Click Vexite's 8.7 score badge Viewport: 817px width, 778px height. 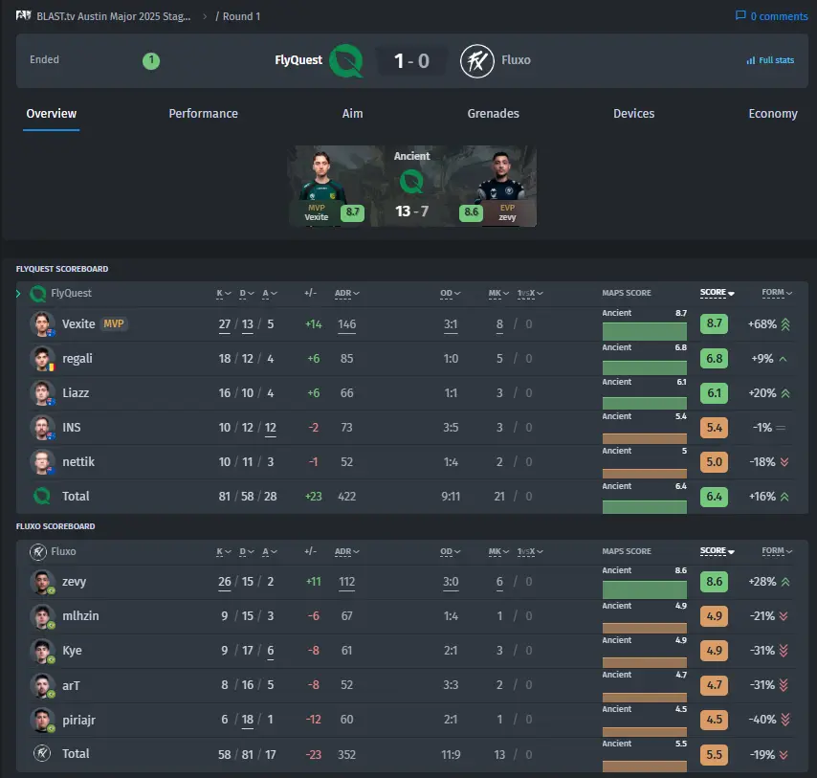pyautogui.click(x=714, y=323)
